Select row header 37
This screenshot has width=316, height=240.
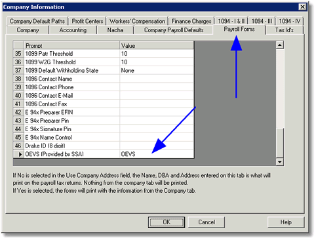tap(18, 70)
